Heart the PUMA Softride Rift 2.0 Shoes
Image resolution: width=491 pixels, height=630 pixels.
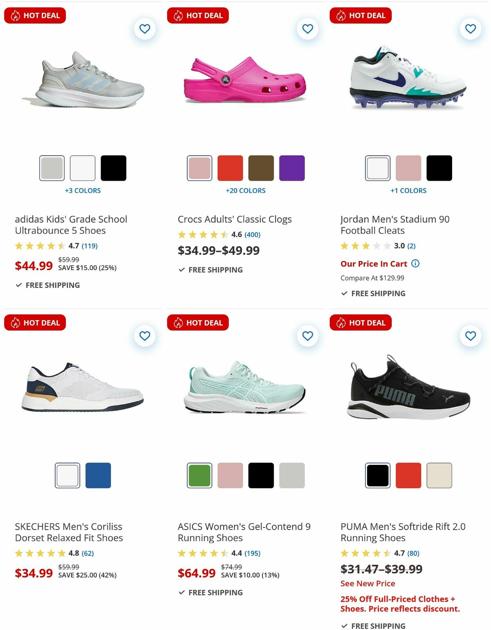click(470, 335)
